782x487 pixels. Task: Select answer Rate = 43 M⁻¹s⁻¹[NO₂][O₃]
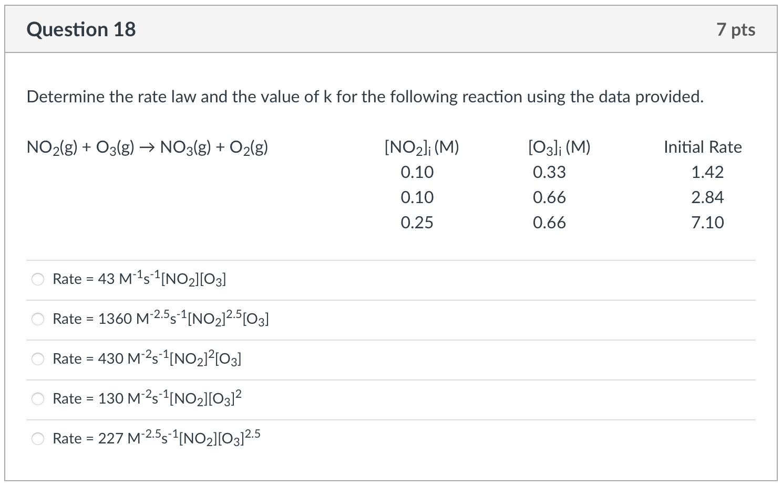[139, 279]
